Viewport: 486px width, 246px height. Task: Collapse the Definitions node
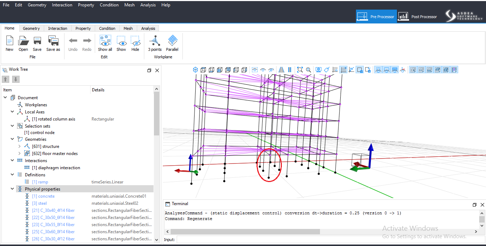click(12, 175)
